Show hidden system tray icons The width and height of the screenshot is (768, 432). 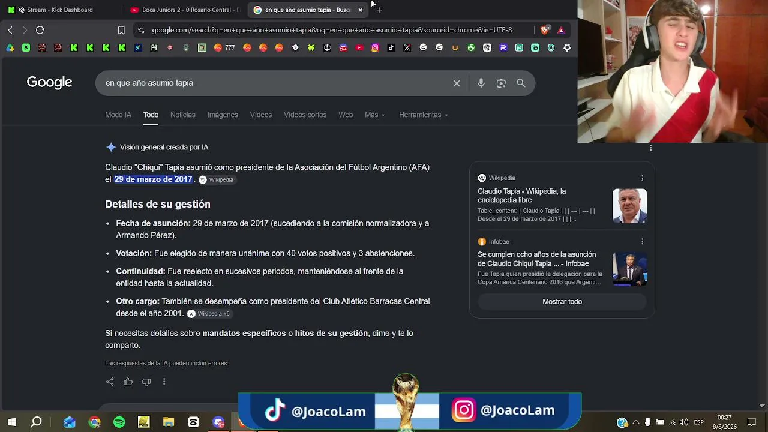coord(636,422)
